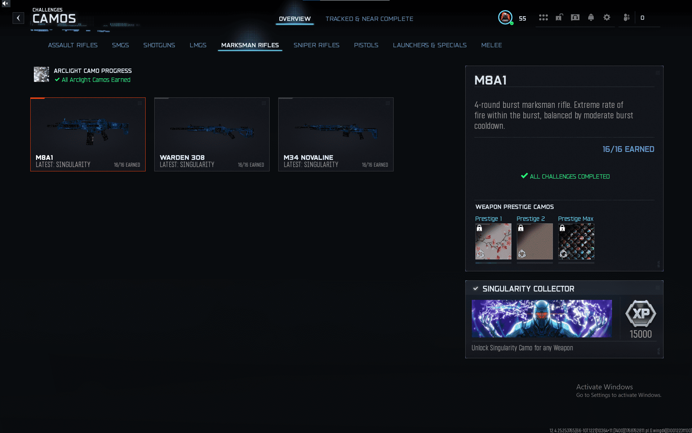Open the voice chat headset icon
This screenshot has width=692, height=433.
pos(575,17)
